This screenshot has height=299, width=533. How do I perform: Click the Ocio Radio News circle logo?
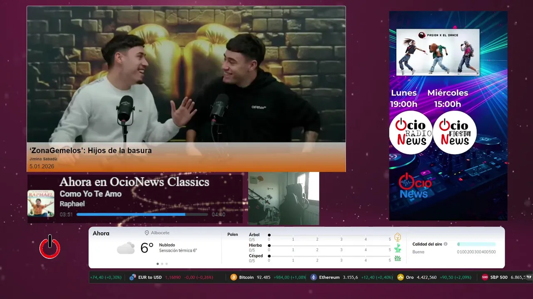(x=411, y=132)
